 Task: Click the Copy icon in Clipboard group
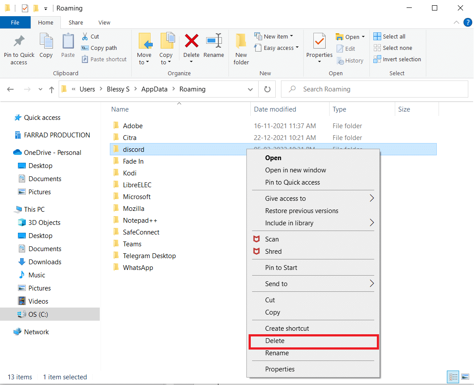tap(46, 41)
